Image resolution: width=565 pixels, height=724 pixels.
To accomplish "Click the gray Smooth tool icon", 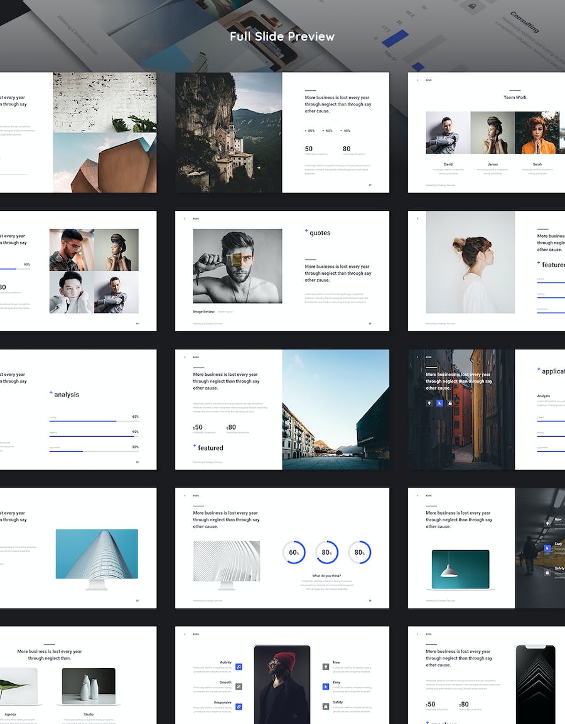I will point(239,686).
